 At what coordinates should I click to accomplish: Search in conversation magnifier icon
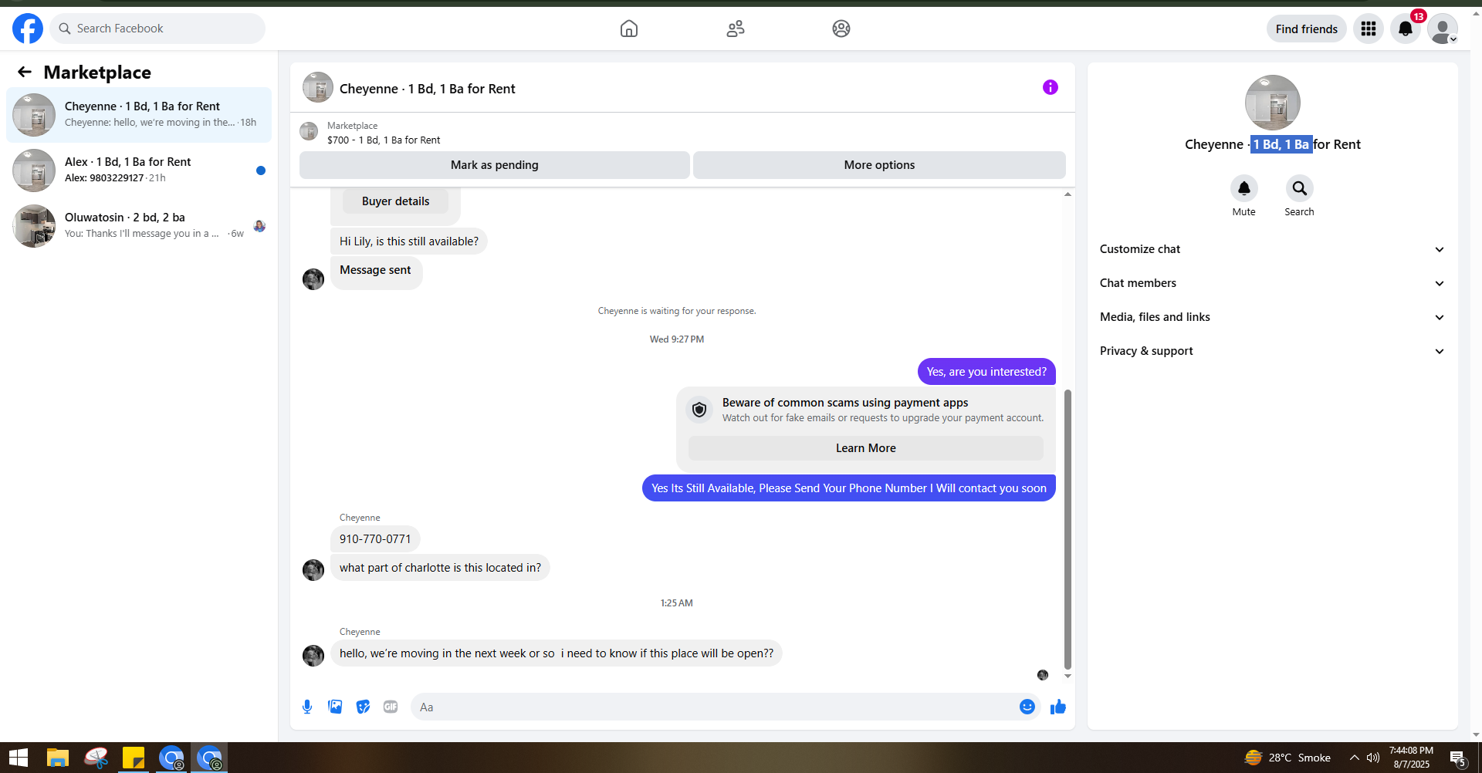pos(1300,188)
